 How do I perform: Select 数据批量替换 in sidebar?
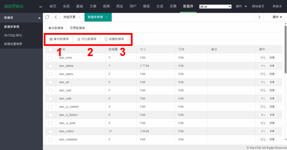click(13, 44)
